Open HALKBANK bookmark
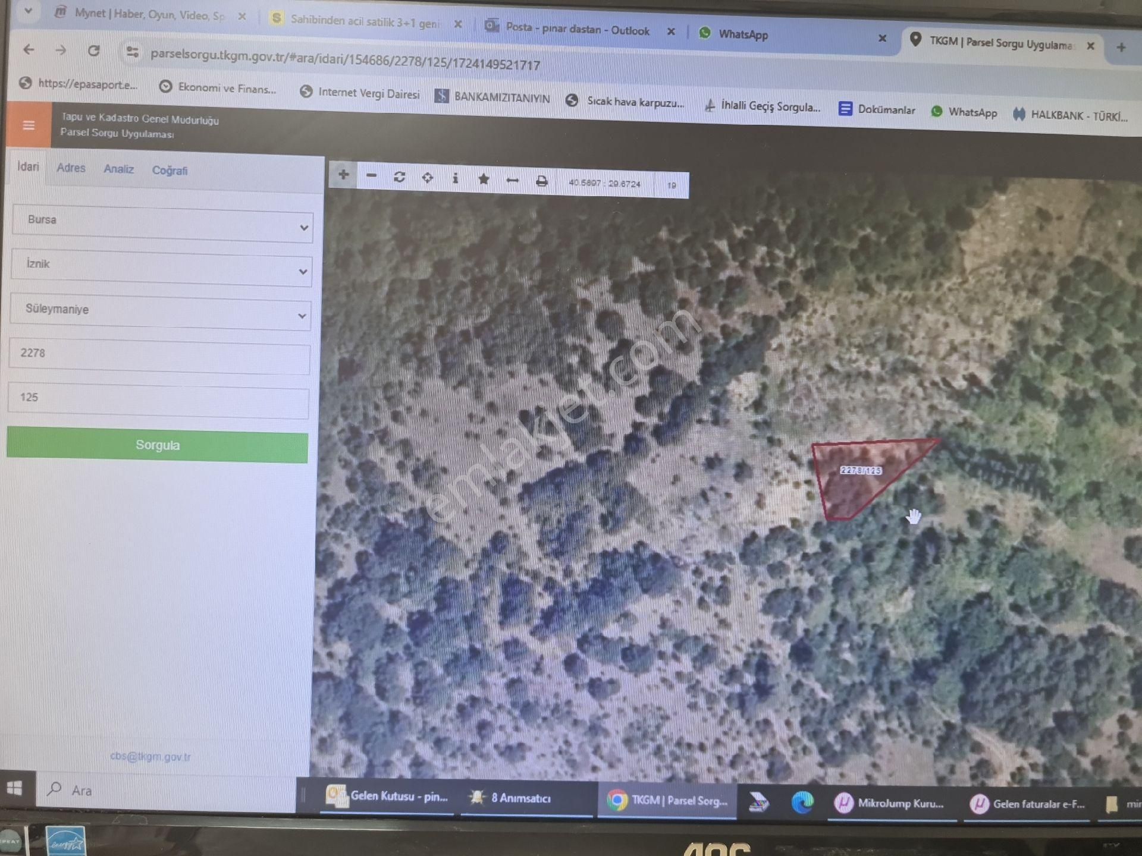 pos(1071,115)
